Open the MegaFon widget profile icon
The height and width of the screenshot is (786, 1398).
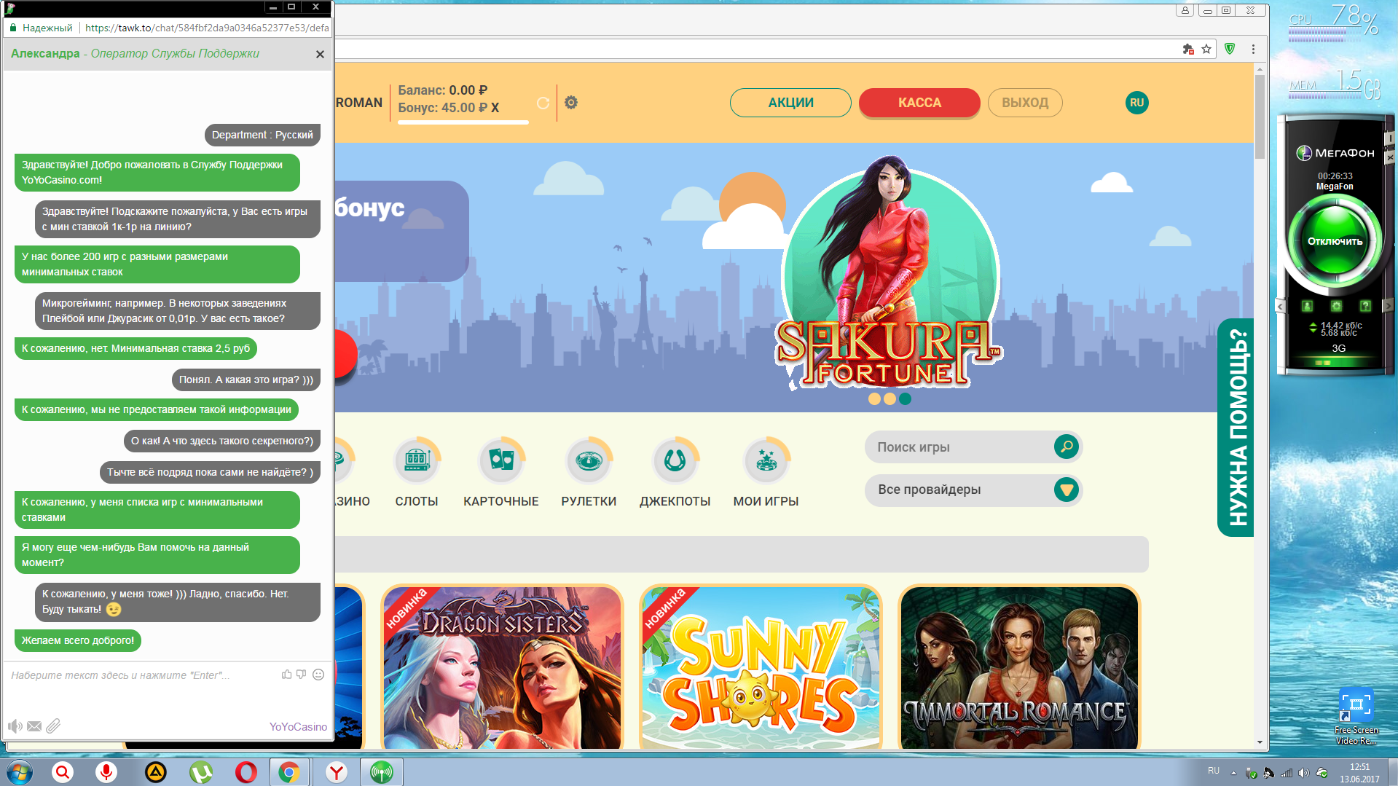coord(1307,306)
